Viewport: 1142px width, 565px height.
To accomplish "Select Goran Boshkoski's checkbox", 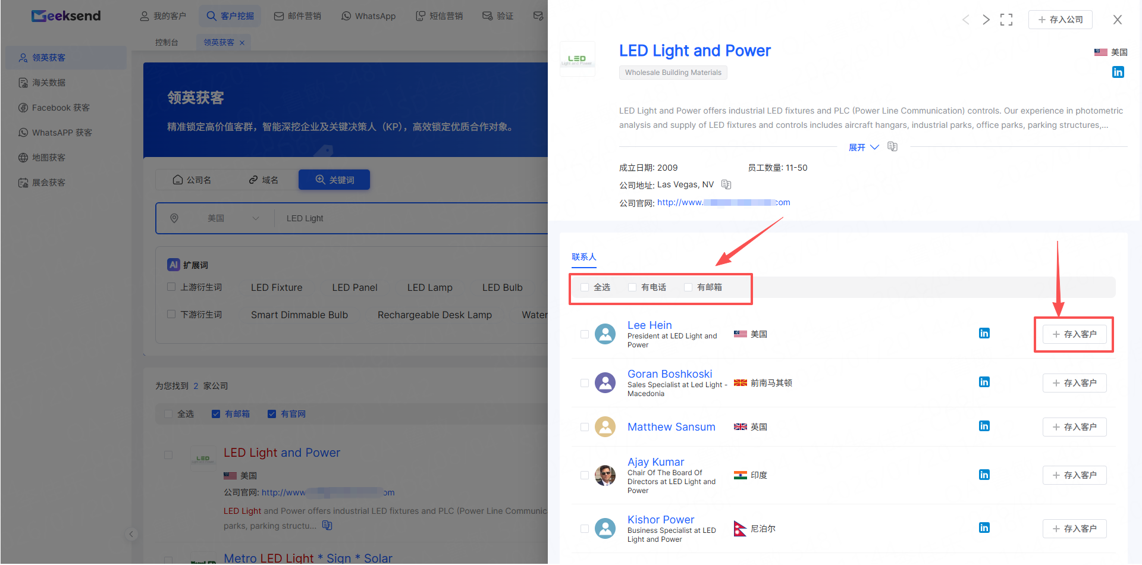I will tap(585, 383).
